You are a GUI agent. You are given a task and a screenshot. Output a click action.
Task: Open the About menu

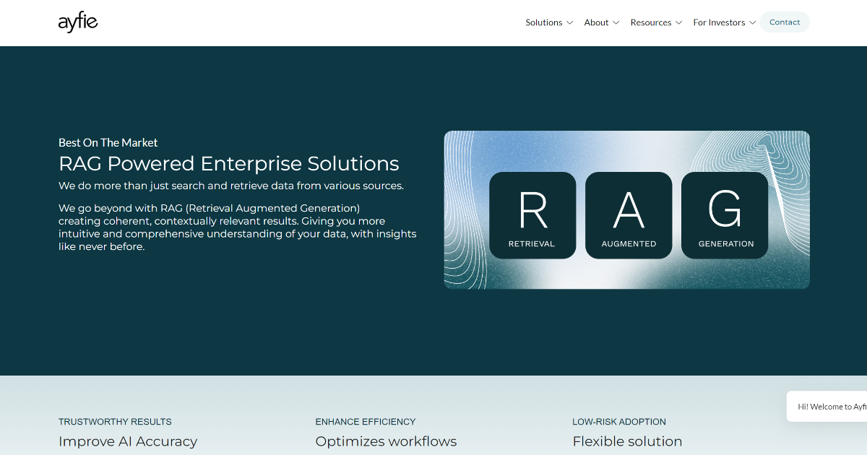[x=596, y=22]
